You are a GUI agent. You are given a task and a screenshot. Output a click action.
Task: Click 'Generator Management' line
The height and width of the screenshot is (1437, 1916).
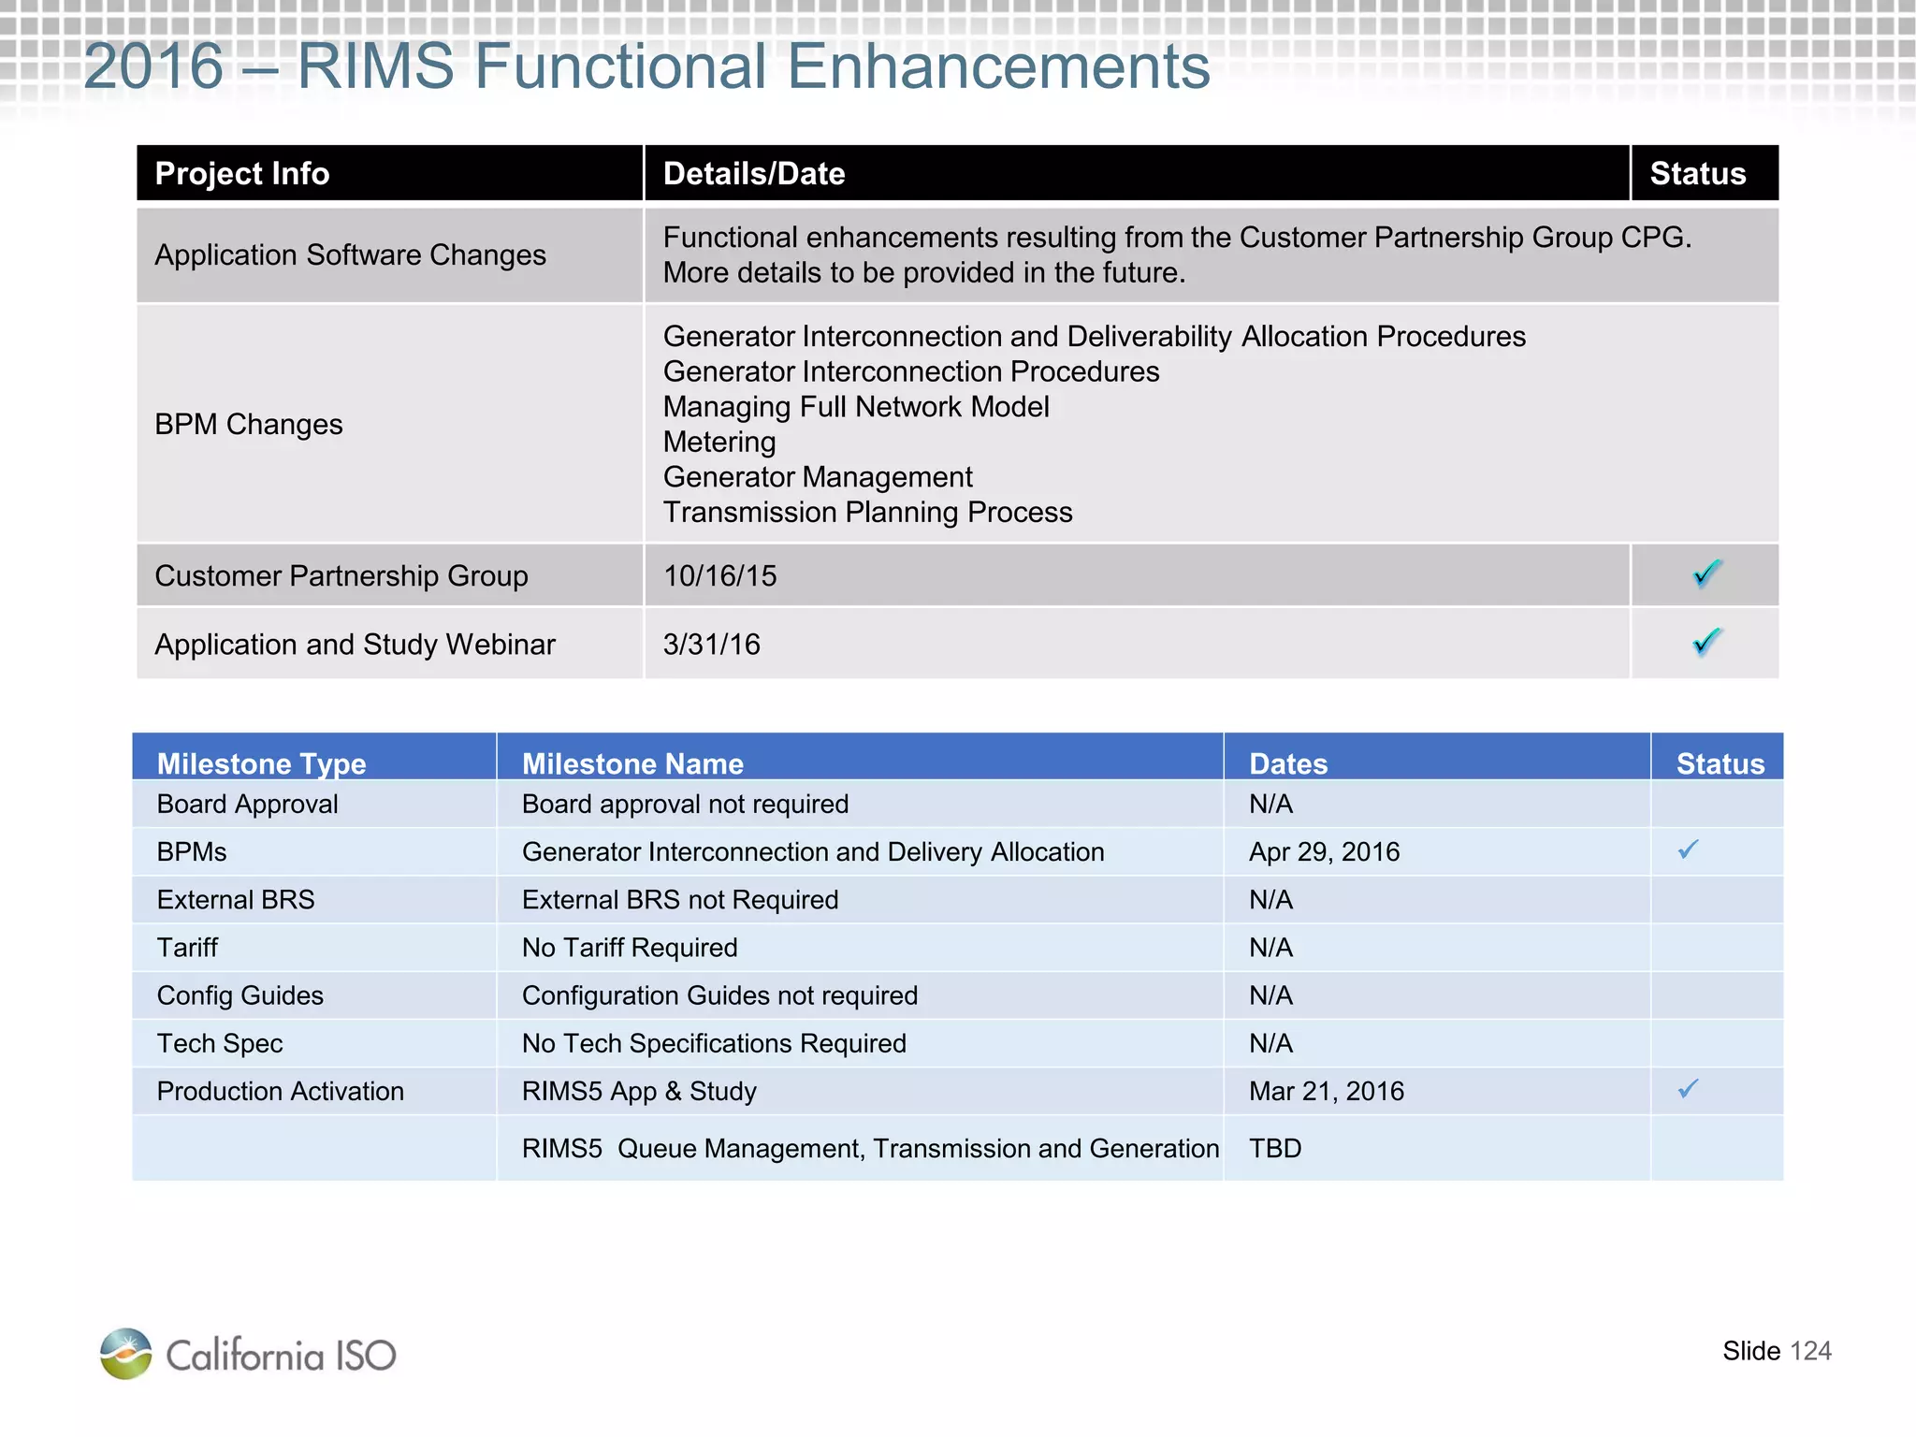click(818, 477)
